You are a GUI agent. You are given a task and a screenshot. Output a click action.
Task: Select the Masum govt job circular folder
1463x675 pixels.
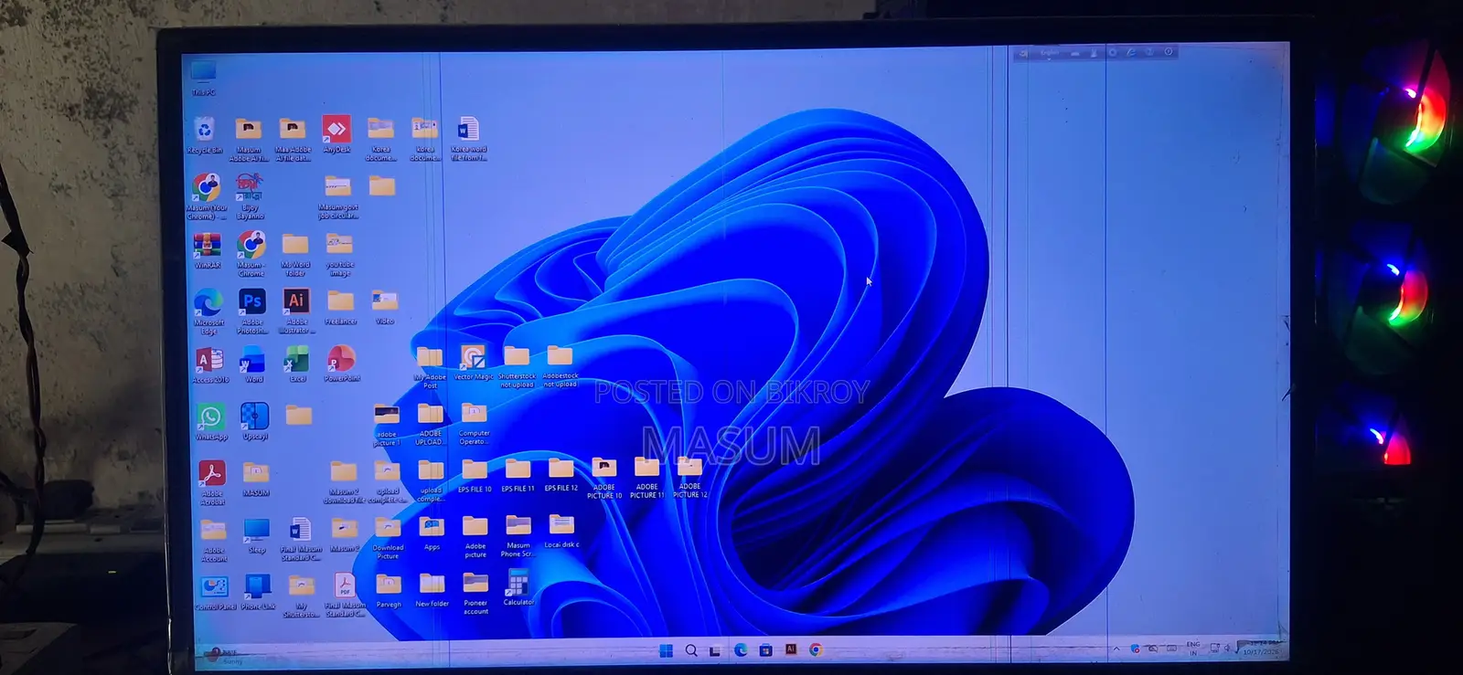point(338,197)
